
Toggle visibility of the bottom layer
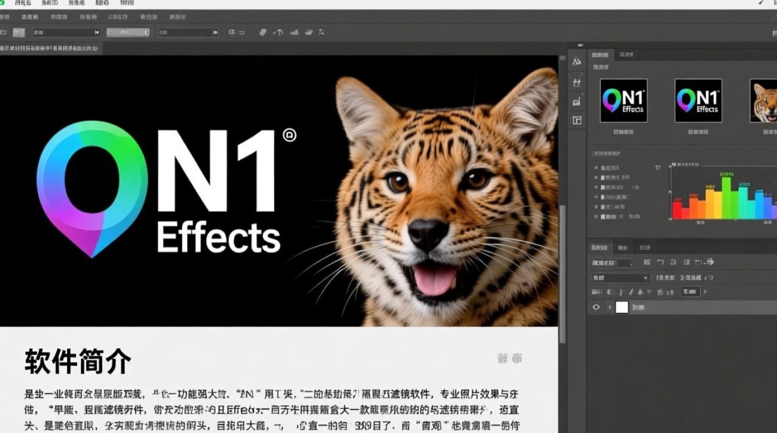597,307
